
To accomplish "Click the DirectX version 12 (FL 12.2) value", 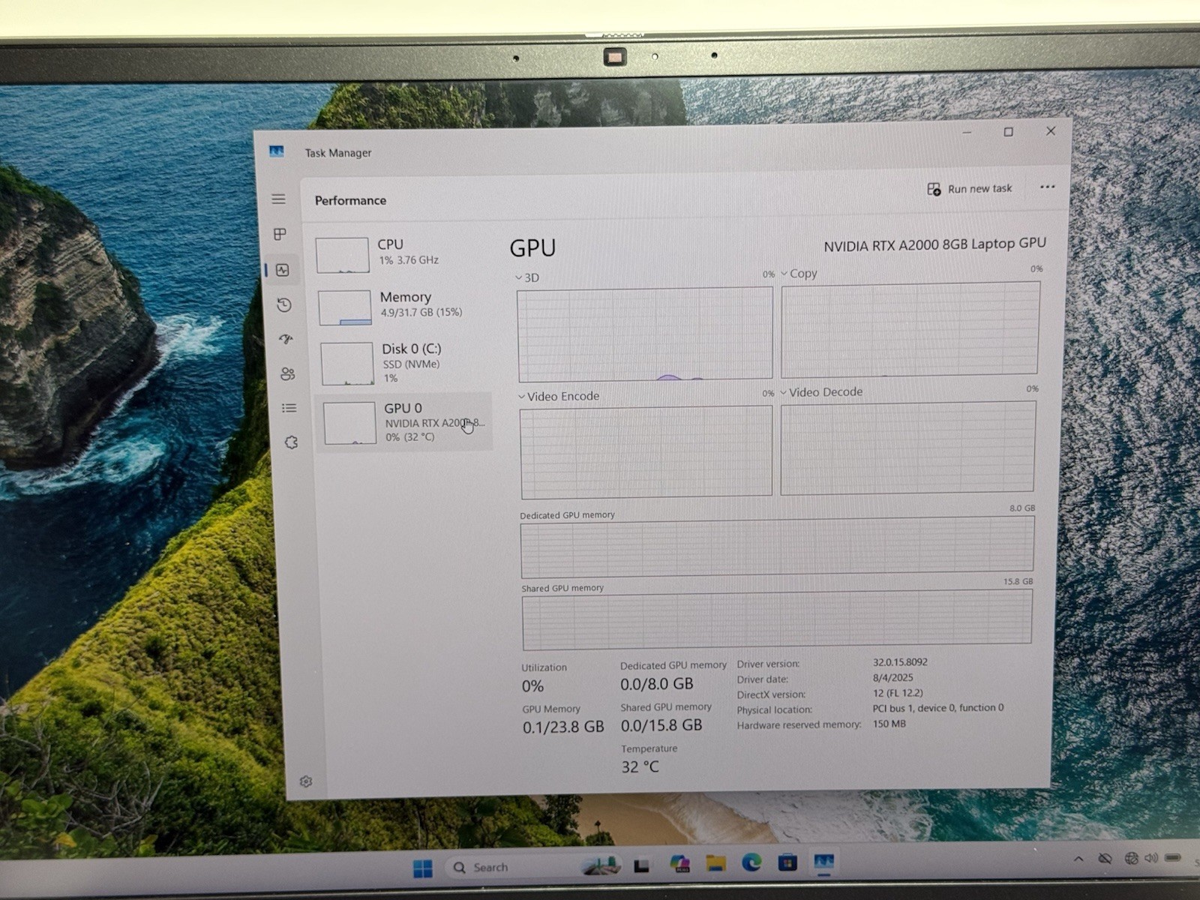I will point(898,693).
